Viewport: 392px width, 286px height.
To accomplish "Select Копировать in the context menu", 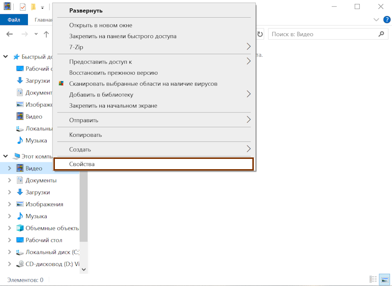I will pyautogui.click(x=86, y=134).
